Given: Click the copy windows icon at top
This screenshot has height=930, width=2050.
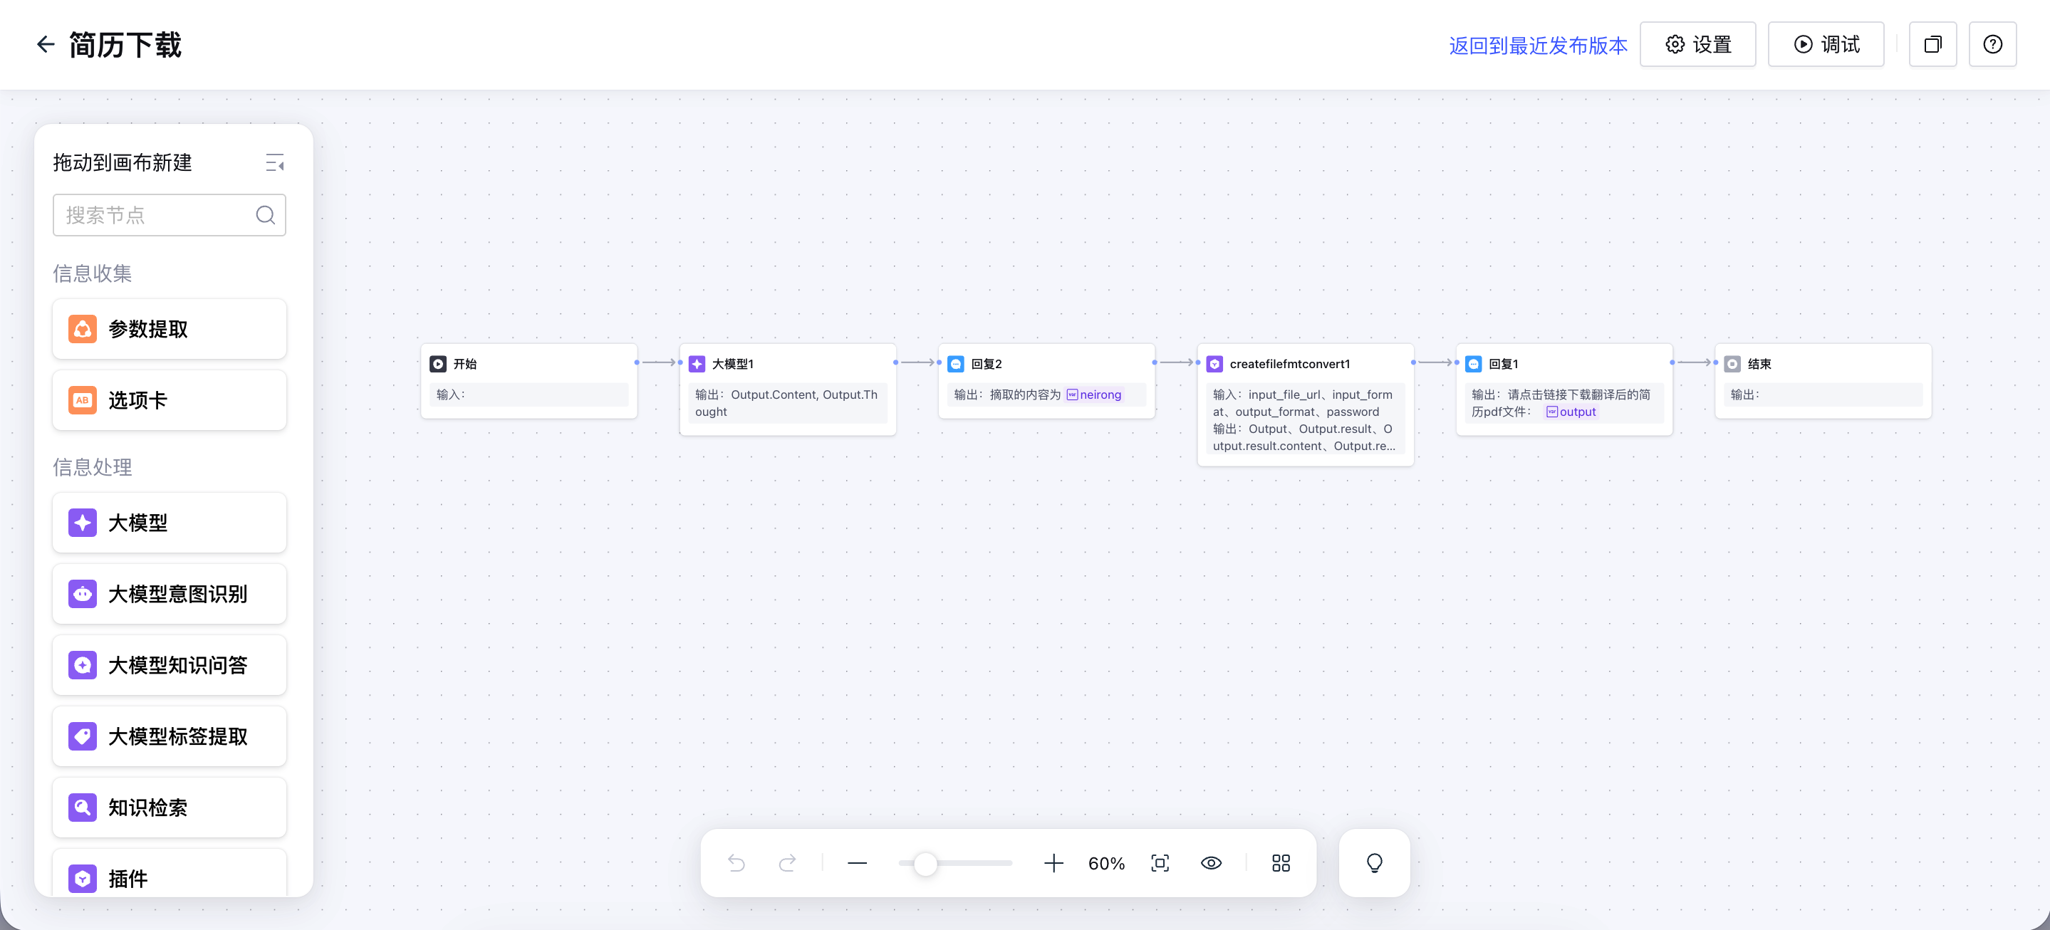Looking at the screenshot, I should (1932, 45).
